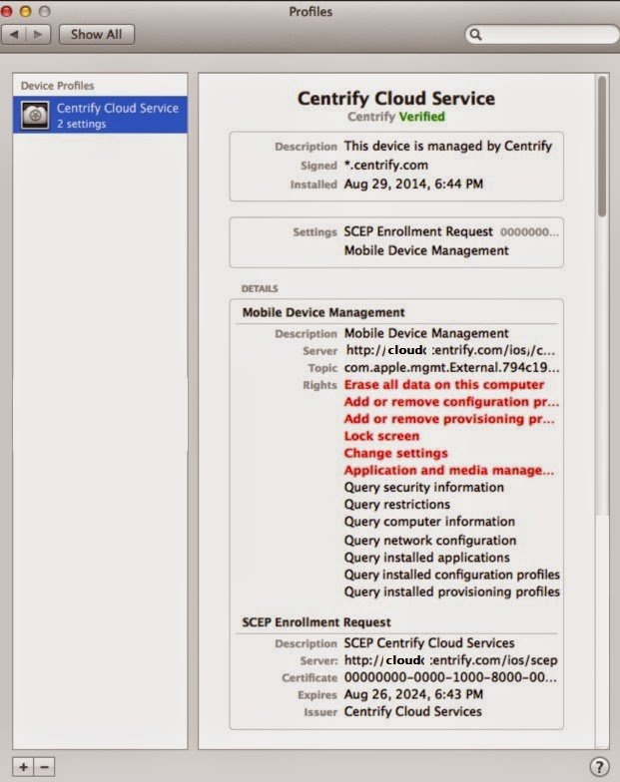Select the Centrify Cloud Service profile icon
The image size is (620, 782).
pos(36,115)
